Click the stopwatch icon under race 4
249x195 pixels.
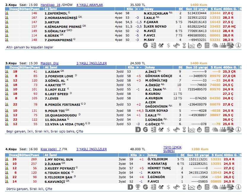pyautogui.click(x=199, y=187)
